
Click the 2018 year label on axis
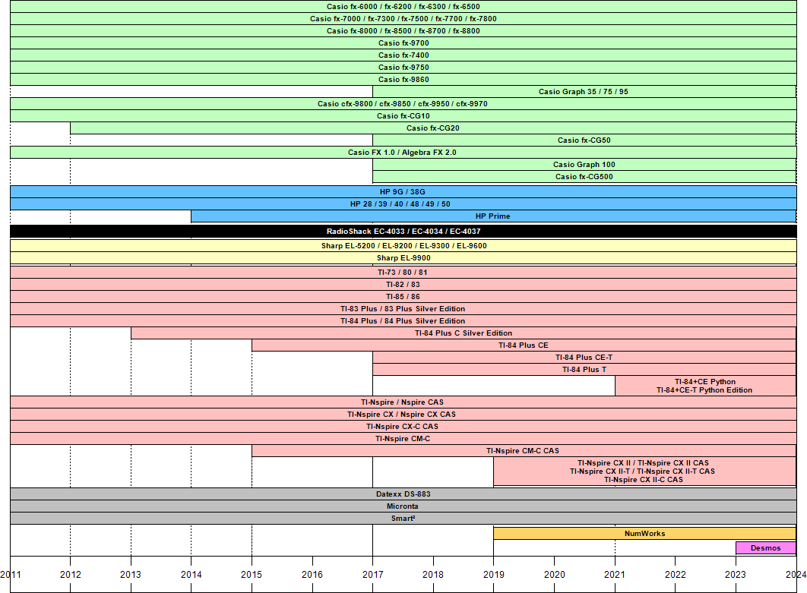tap(433, 575)
